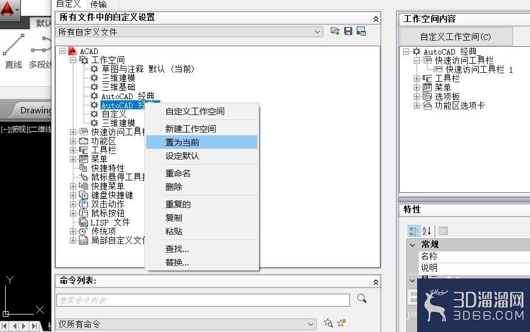530x332 pixels.
Task: Expand 选项板 in workspace contents
Action: pos(417,96)
